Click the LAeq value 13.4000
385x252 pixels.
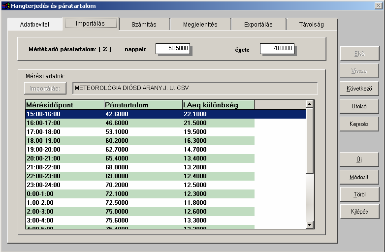click(x=195, y=158)
